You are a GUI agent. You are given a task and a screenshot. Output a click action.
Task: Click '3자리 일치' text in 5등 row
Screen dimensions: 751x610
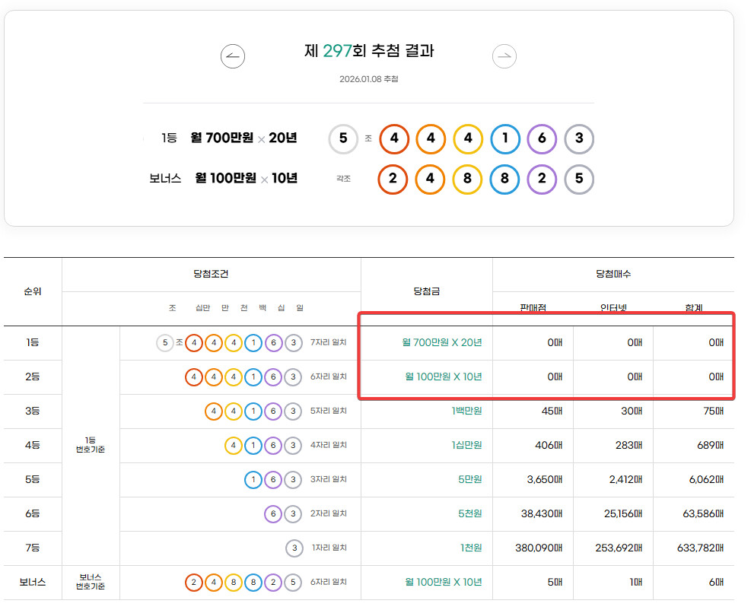coord(329,479)
